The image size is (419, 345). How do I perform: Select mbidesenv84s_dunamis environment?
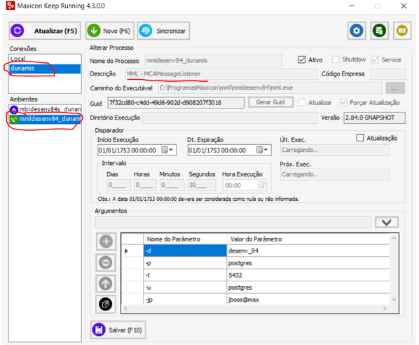point(45,109)
